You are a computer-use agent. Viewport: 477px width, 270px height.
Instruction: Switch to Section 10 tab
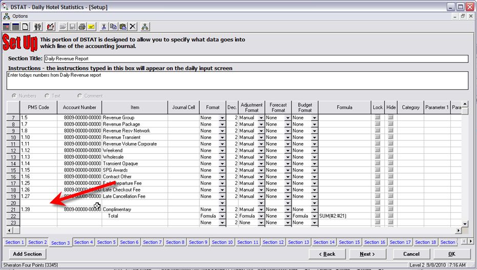[222, 242]
